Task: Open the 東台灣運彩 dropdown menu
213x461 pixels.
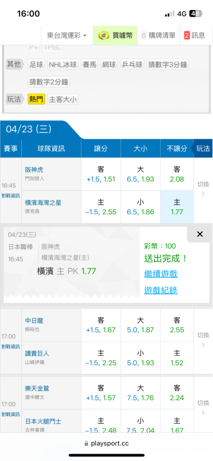Action: click(x=67, y=35)
